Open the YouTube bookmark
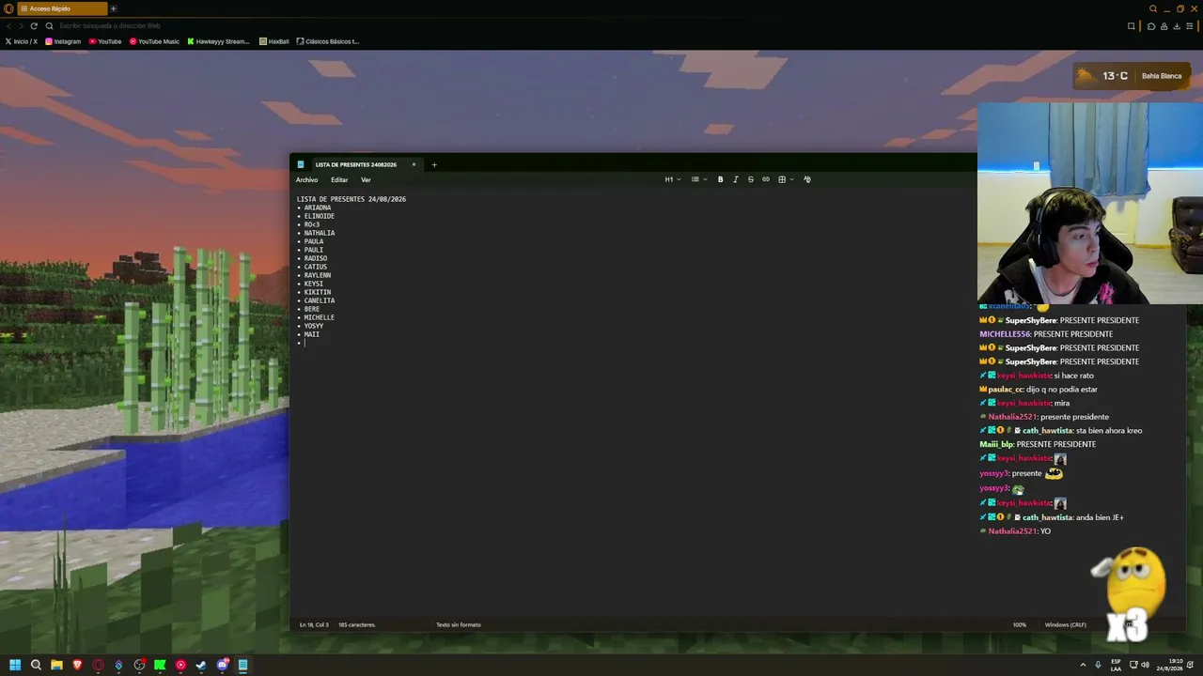The width and height of the screenshot is (1203, 676). (105, 41)
